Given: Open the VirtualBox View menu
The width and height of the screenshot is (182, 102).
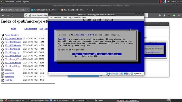Looking at the screenshot, I should pyautogui.click(x=65, y=18).
